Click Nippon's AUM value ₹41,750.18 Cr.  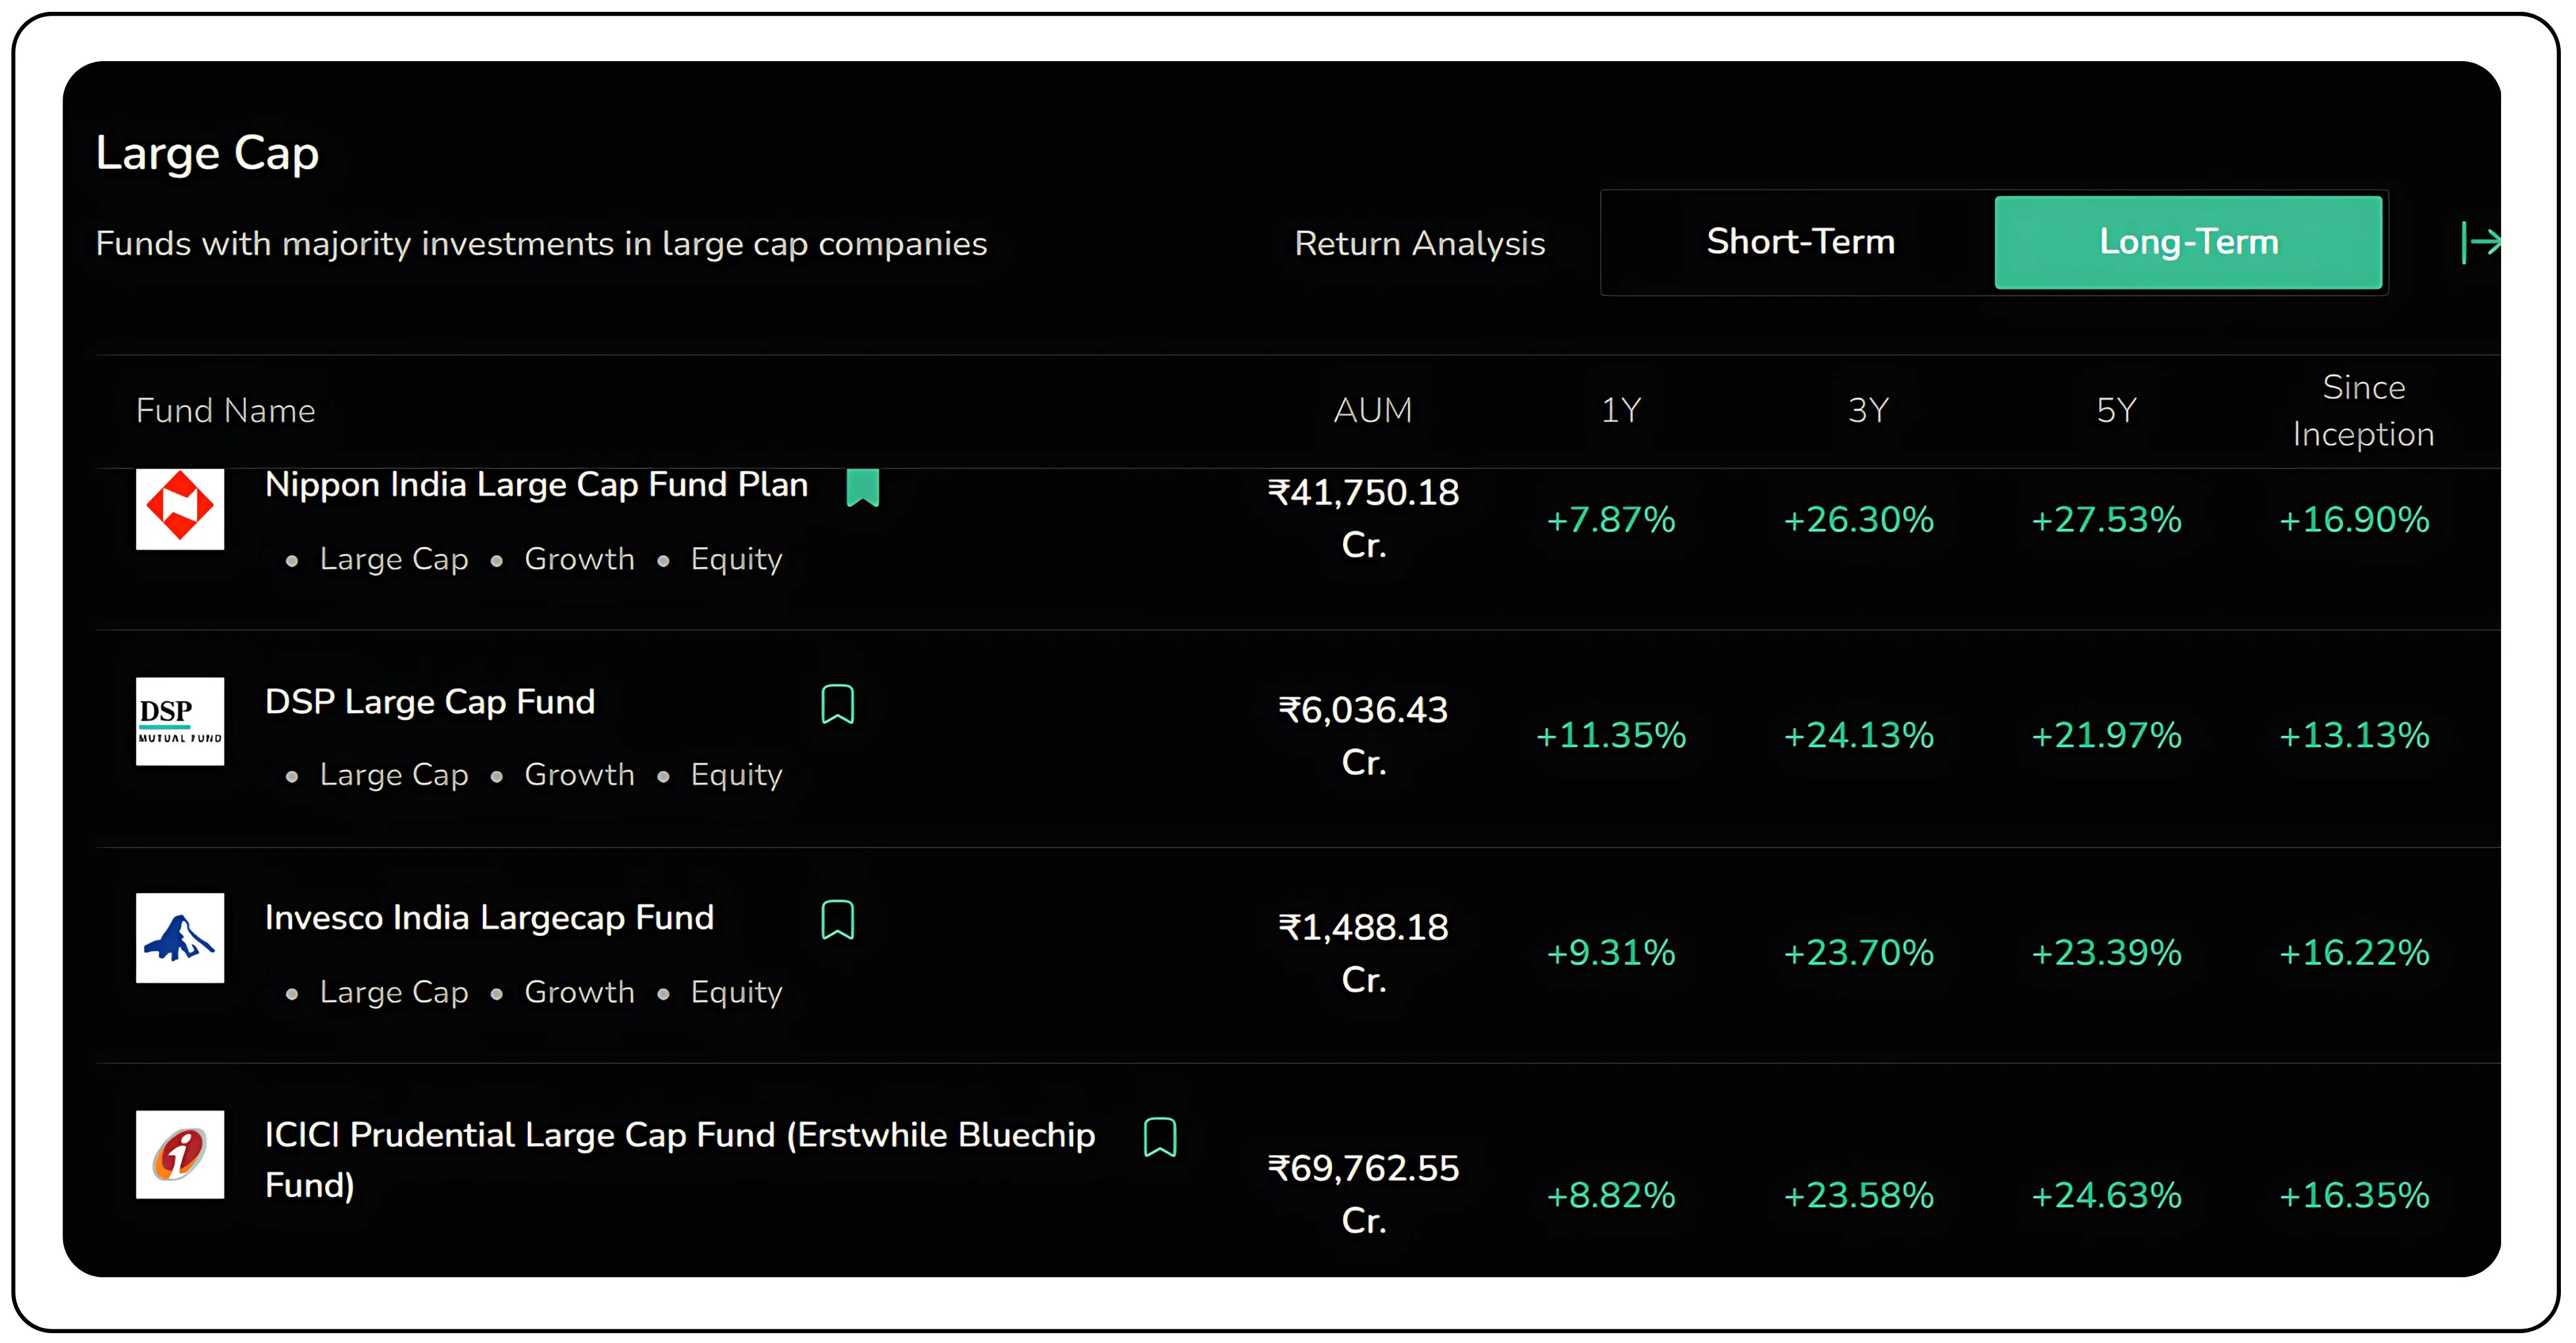pyautogui.click(x=1363, y=518)
